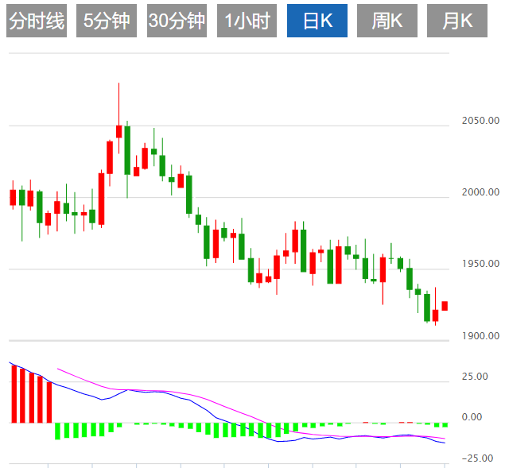Click the 2050.00 price axis label
Image resolution: width=505 pixels, height=468 pixels.
pos(480,121)
